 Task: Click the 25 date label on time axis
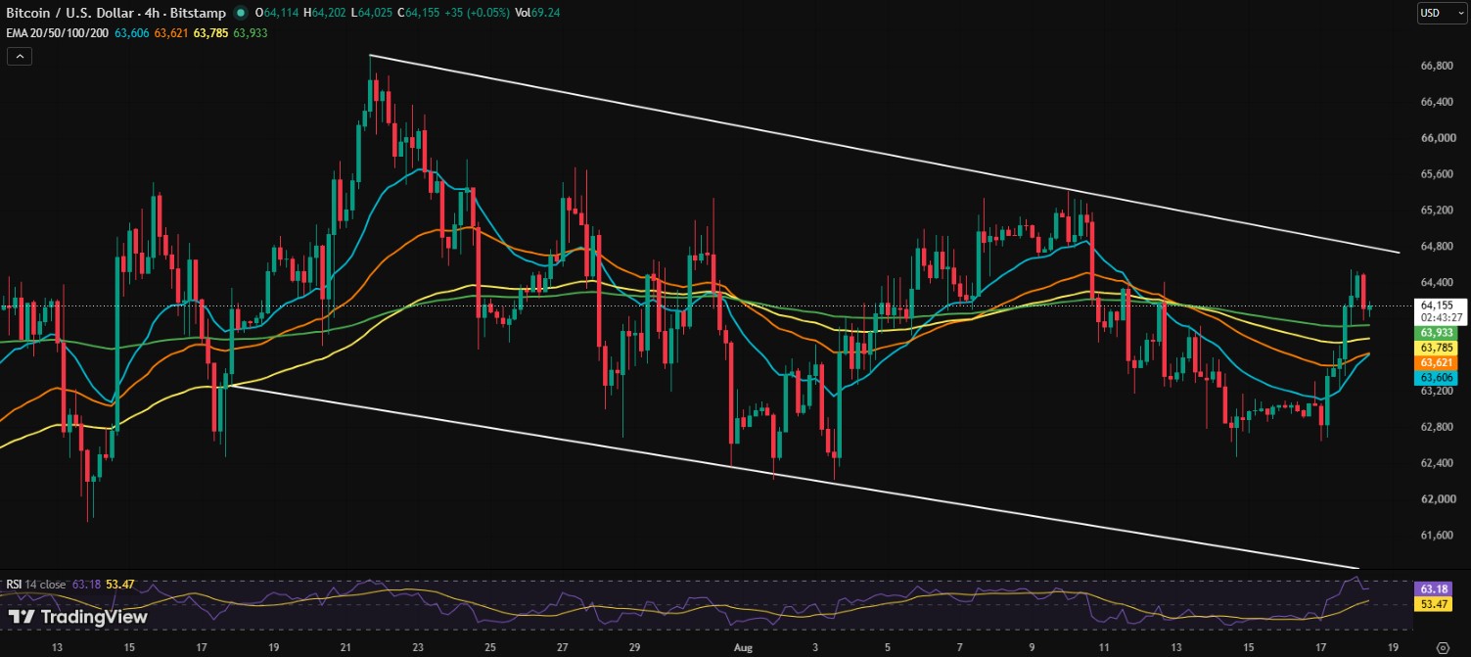pyautogui.click(x=490, y=647)
